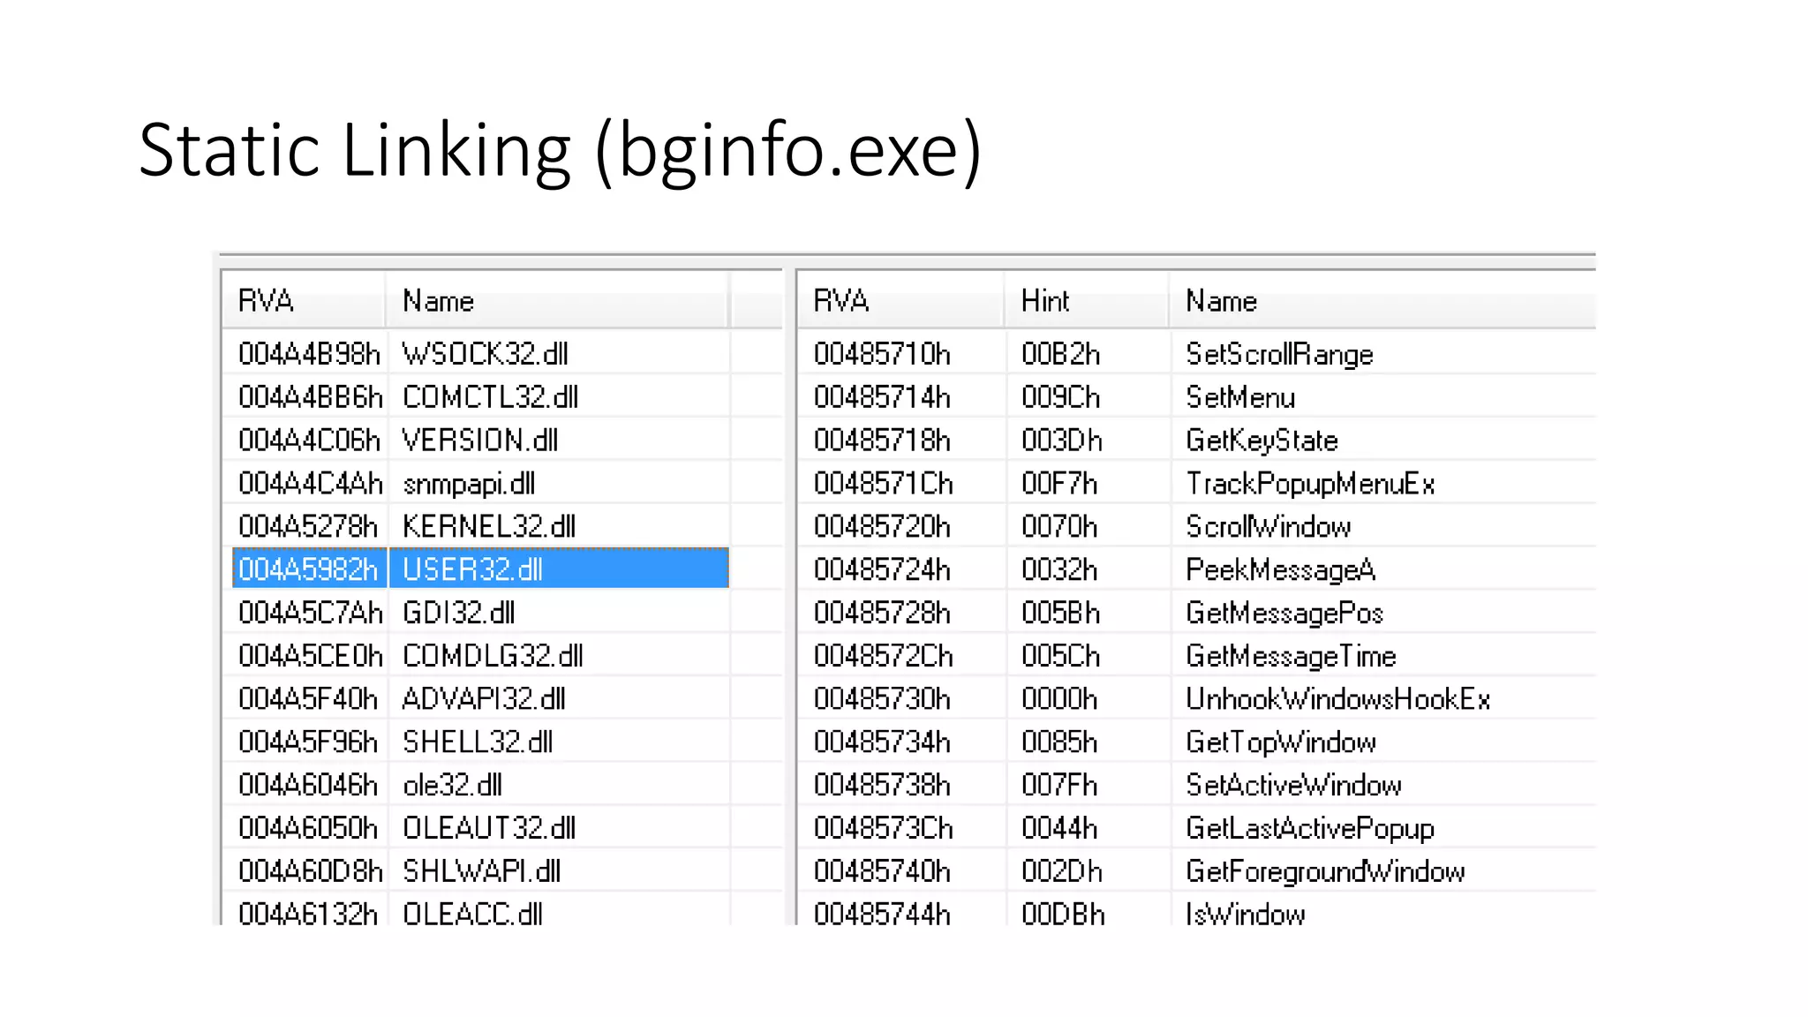The width and height of the screenshot is (1808, 1017).
Task: Click RVA cell 00485730h
Action: (x=882, y=699)
